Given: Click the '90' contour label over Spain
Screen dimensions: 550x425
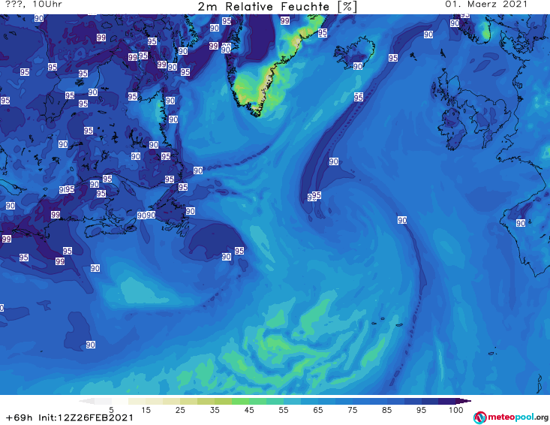Looking at the screenshot, I should 521,223.
